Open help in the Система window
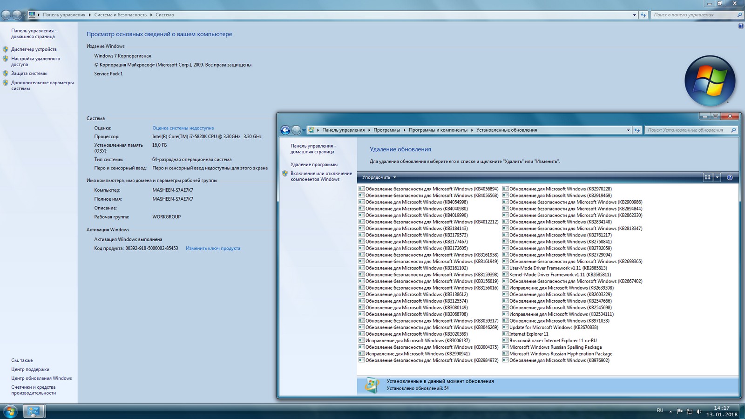Screen dimensions: 745x419 (741, 26)
